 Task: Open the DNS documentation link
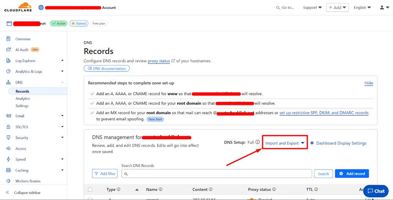107,69
